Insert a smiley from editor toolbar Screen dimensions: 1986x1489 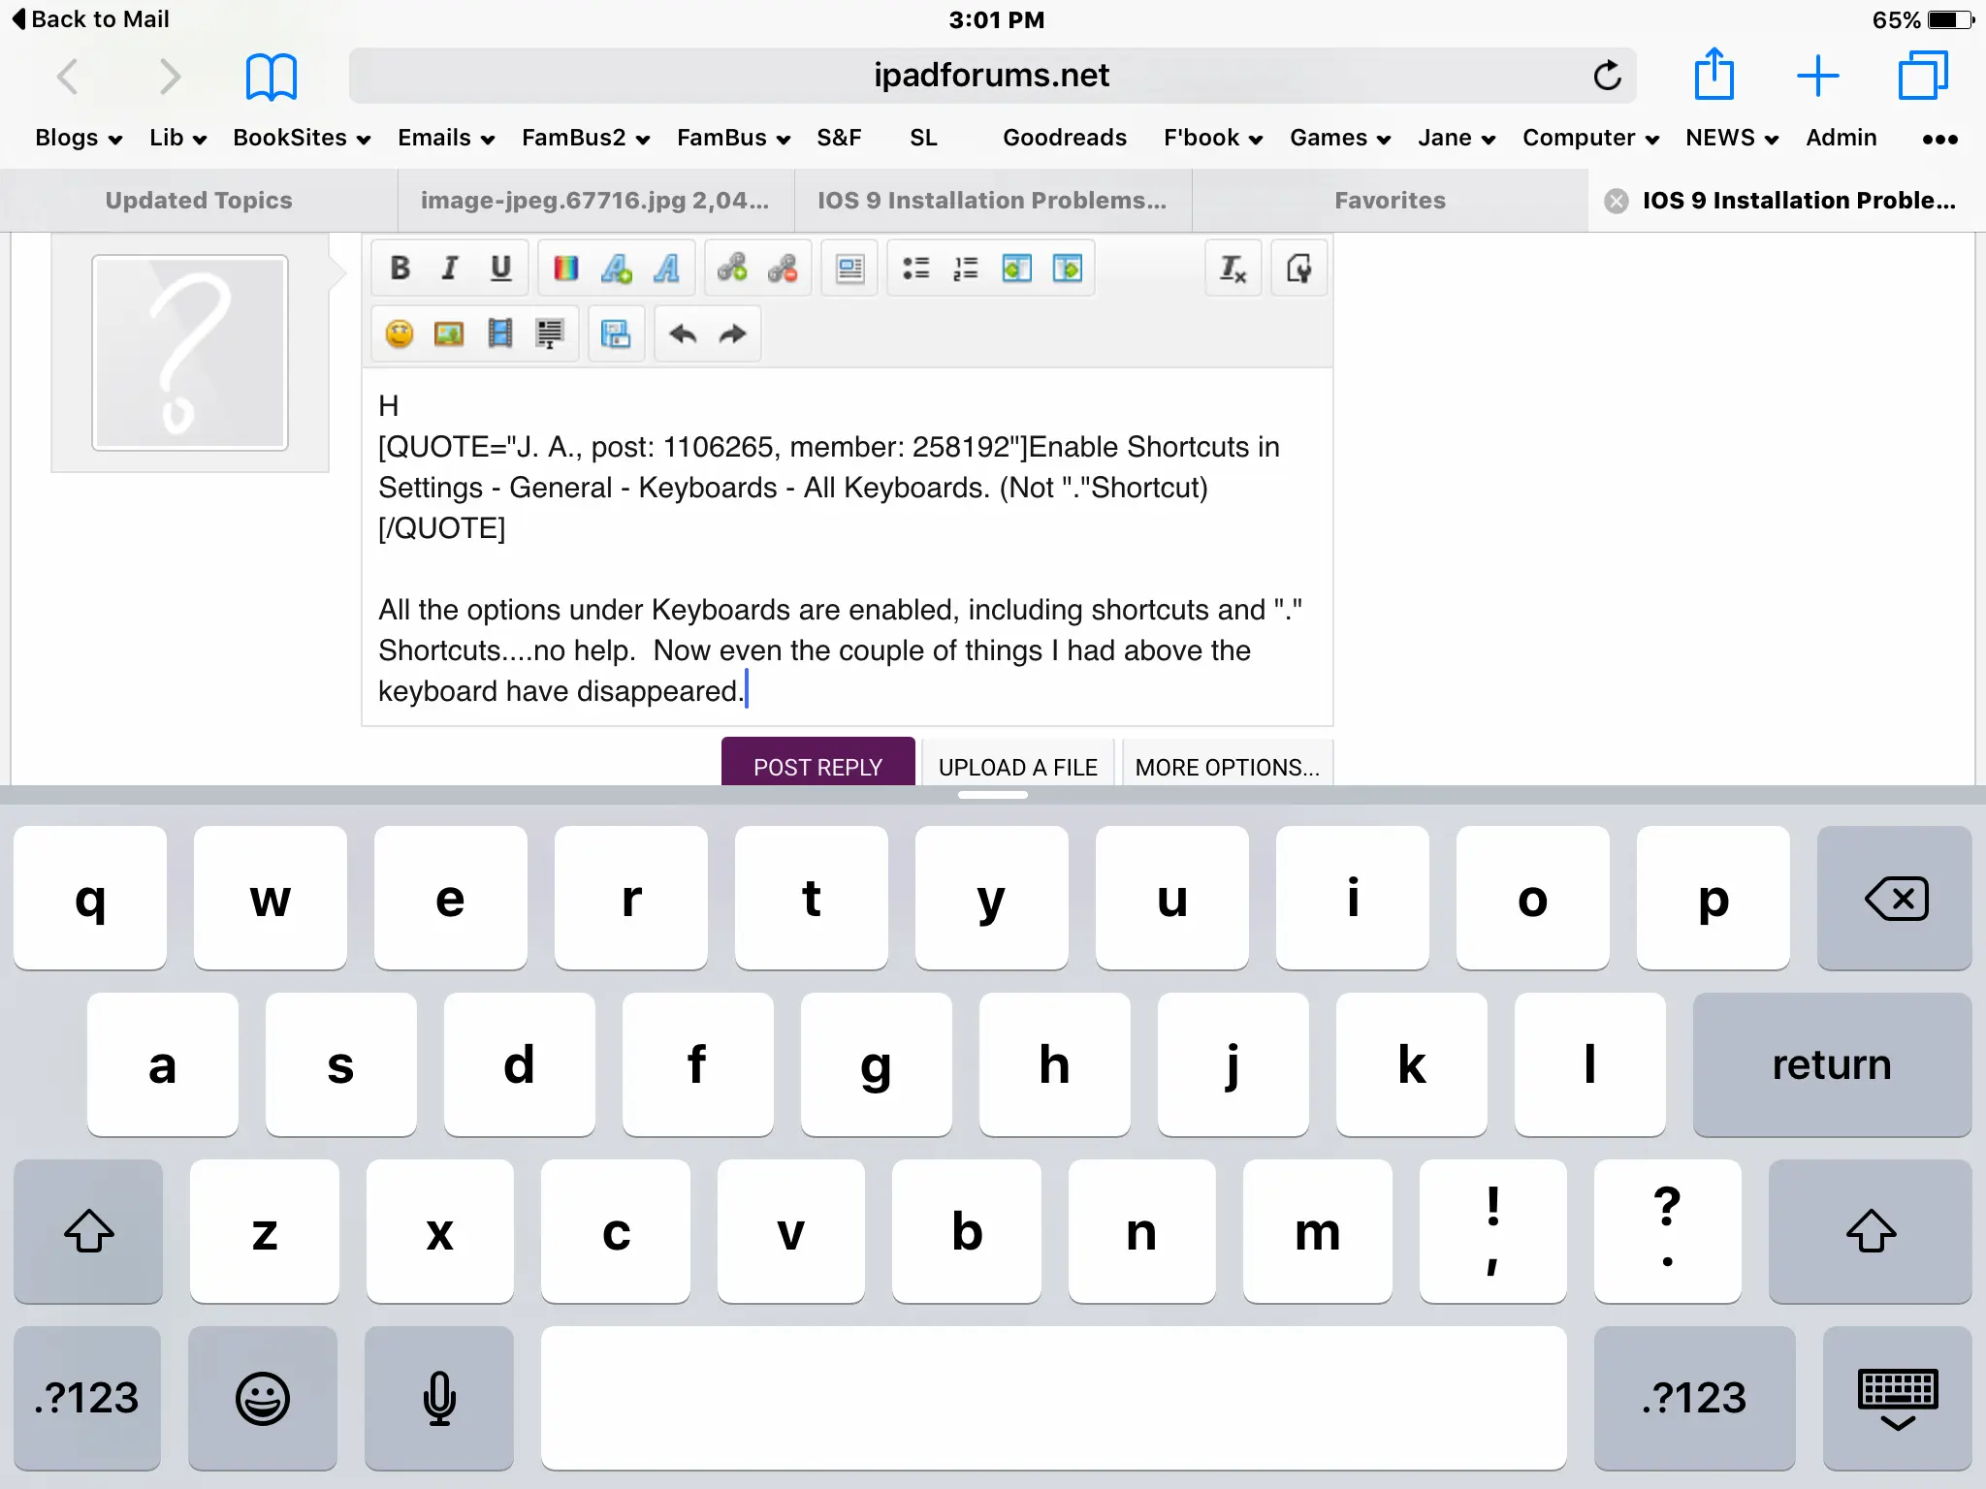400,334
